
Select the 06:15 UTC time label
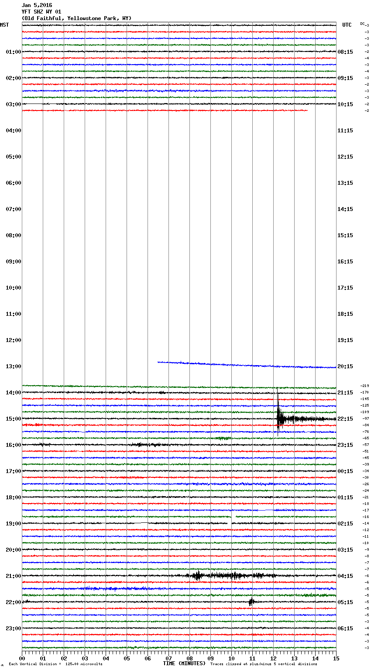click(x=345, y=629)
